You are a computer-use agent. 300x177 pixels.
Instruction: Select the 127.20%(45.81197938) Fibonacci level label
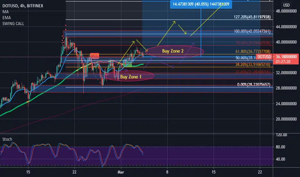[252, 17]
